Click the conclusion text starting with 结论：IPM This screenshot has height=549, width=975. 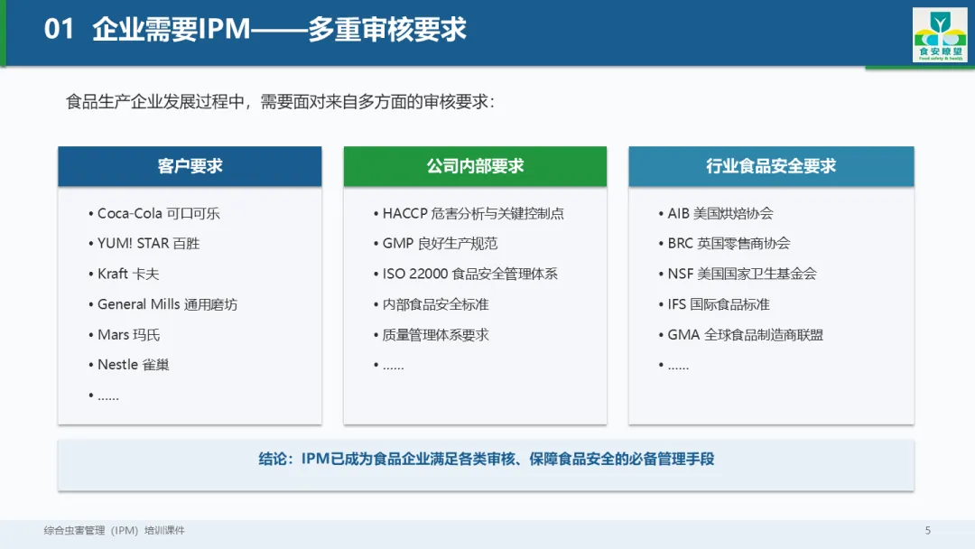tap(487, 459)
